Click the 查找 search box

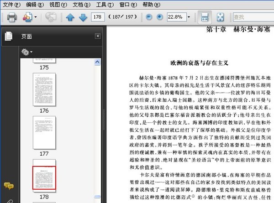point(253,17)
